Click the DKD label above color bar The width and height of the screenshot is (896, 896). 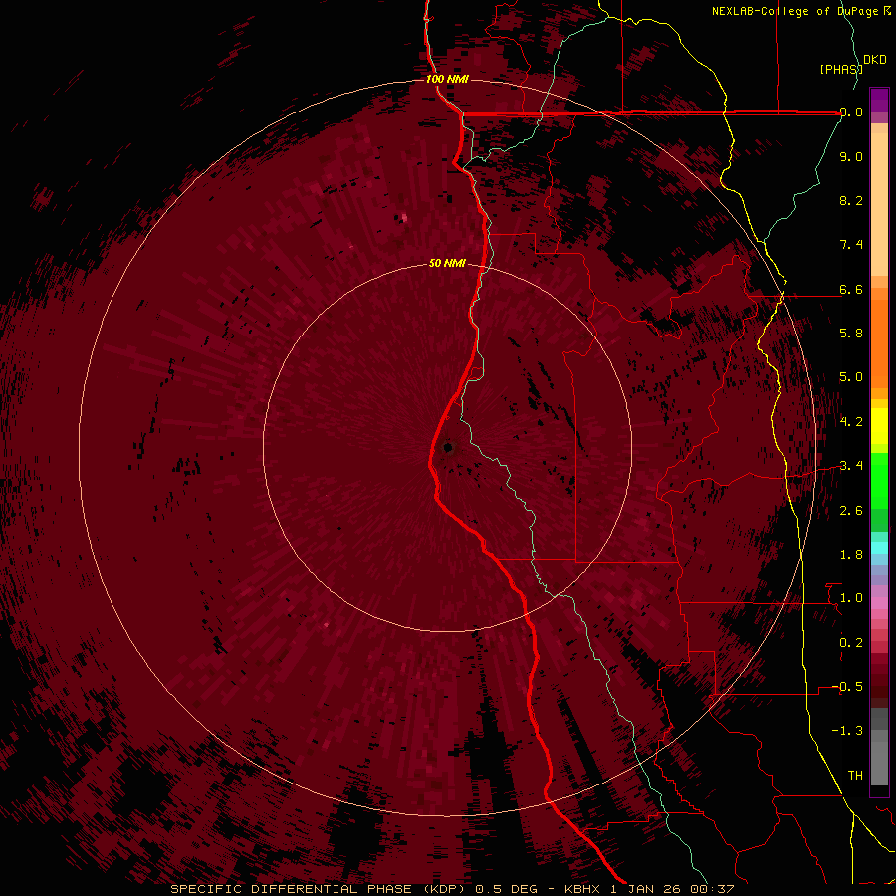875,60
